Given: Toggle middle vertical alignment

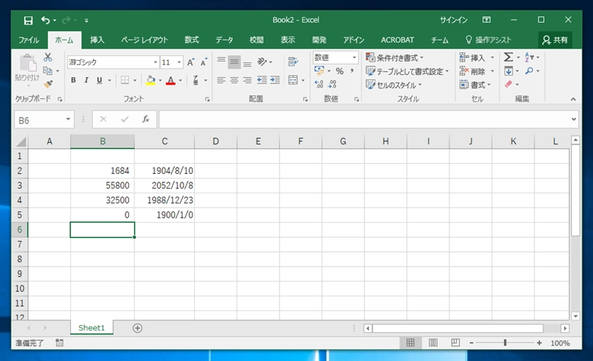Looking at the screenshot, I should (234, 62).
